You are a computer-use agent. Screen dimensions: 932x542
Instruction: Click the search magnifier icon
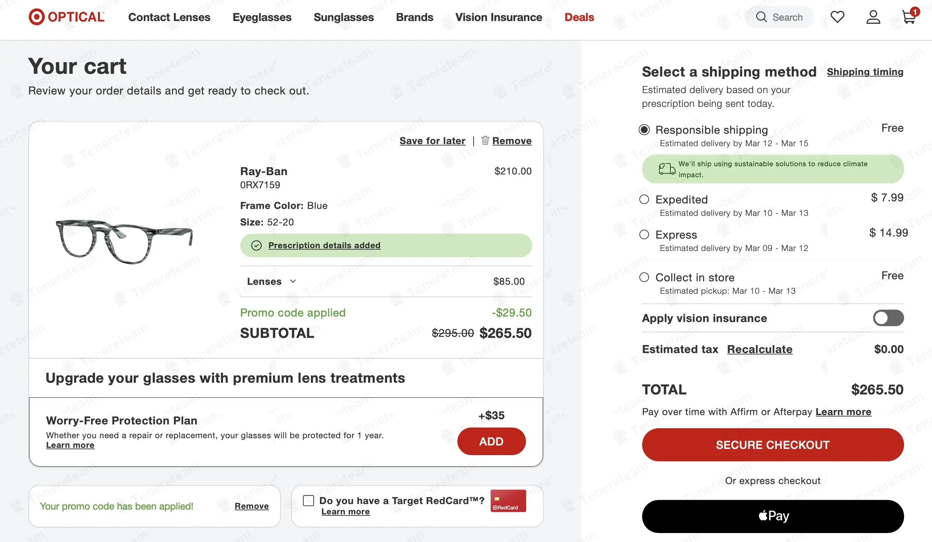(761, 17)
